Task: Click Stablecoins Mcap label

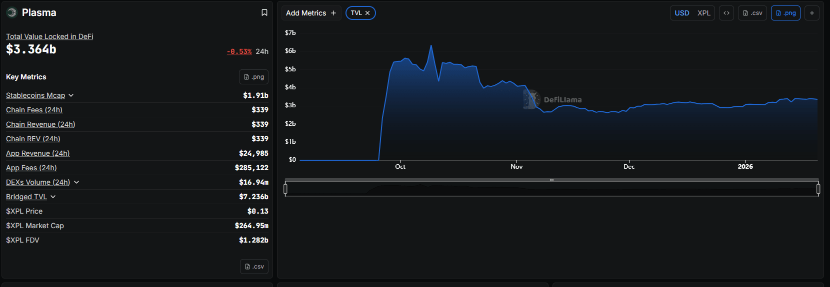Action: [35, 95]
